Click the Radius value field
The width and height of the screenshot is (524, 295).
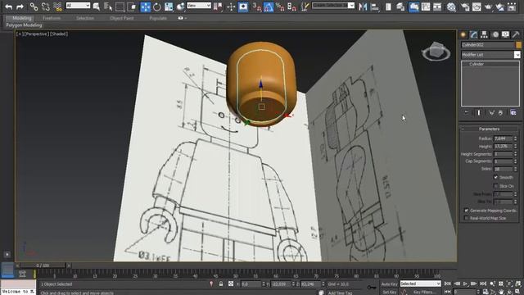[503, 138]
